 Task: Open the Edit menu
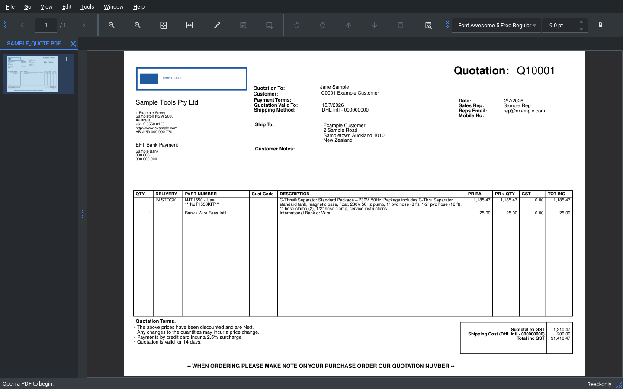point(67,6)
